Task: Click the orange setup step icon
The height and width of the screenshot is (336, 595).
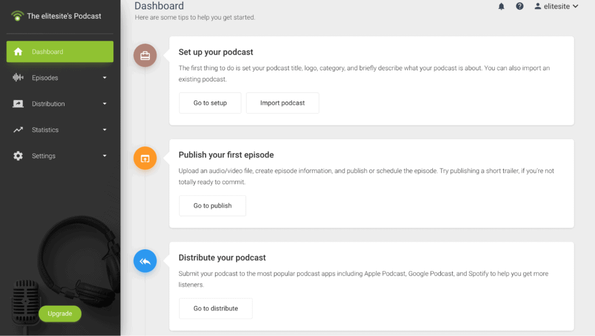Action: (x=145, y=56)
